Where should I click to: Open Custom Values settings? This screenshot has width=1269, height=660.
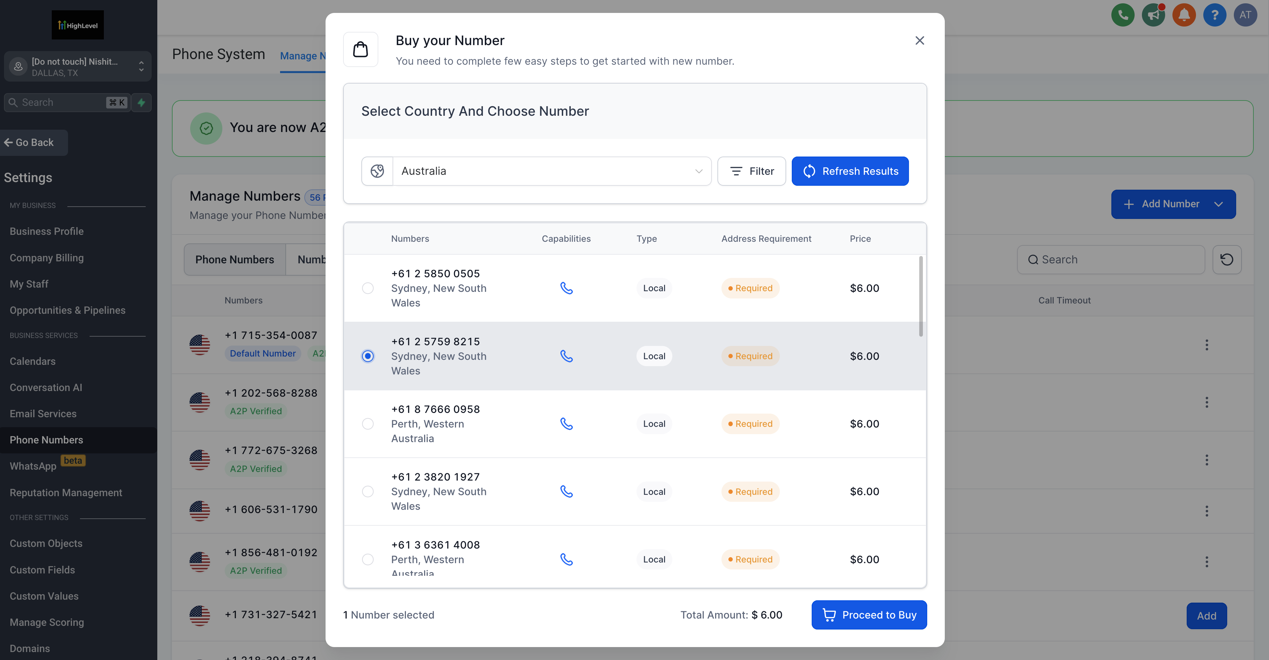(x=44, y=596)
